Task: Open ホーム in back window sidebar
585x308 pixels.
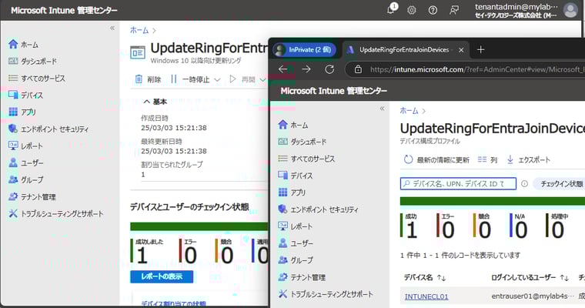Action: 23,45
